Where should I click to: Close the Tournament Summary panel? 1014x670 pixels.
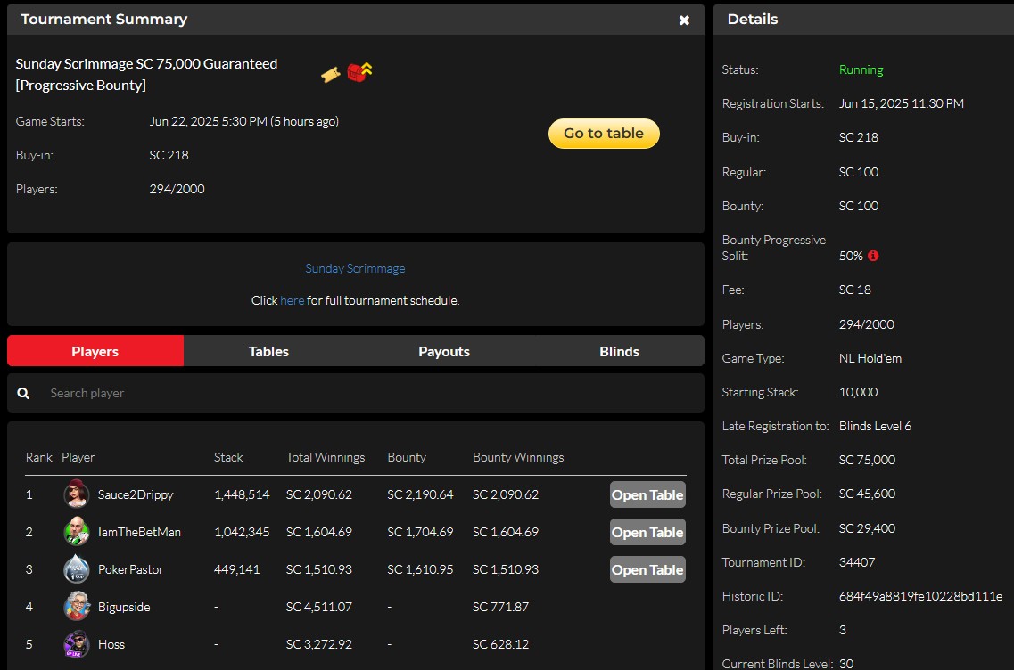(x=685, y=20)
